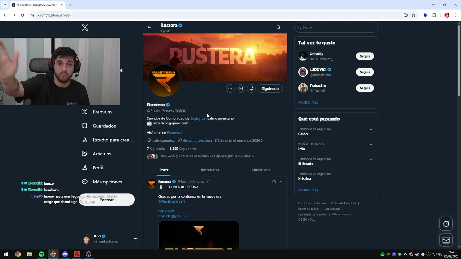
Task: Open Premium in the left sidebar
Action: [x=97, y=112]
